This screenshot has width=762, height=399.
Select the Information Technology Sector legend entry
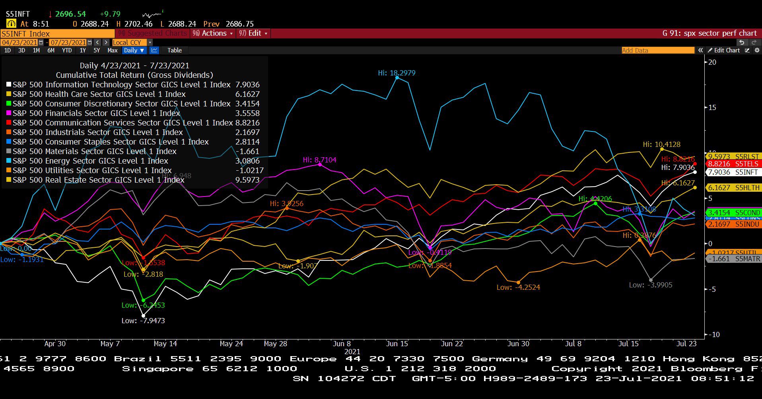pos(133,85)
